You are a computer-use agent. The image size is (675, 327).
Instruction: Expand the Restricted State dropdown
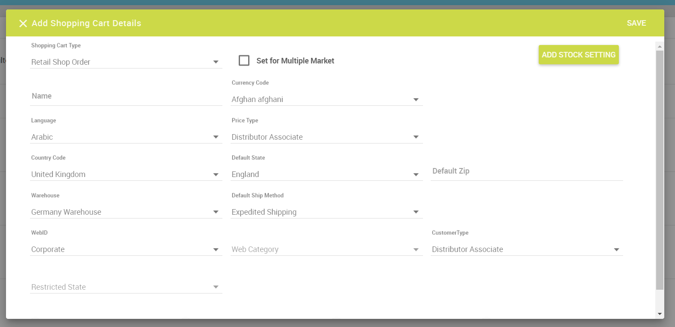(126, 287)
